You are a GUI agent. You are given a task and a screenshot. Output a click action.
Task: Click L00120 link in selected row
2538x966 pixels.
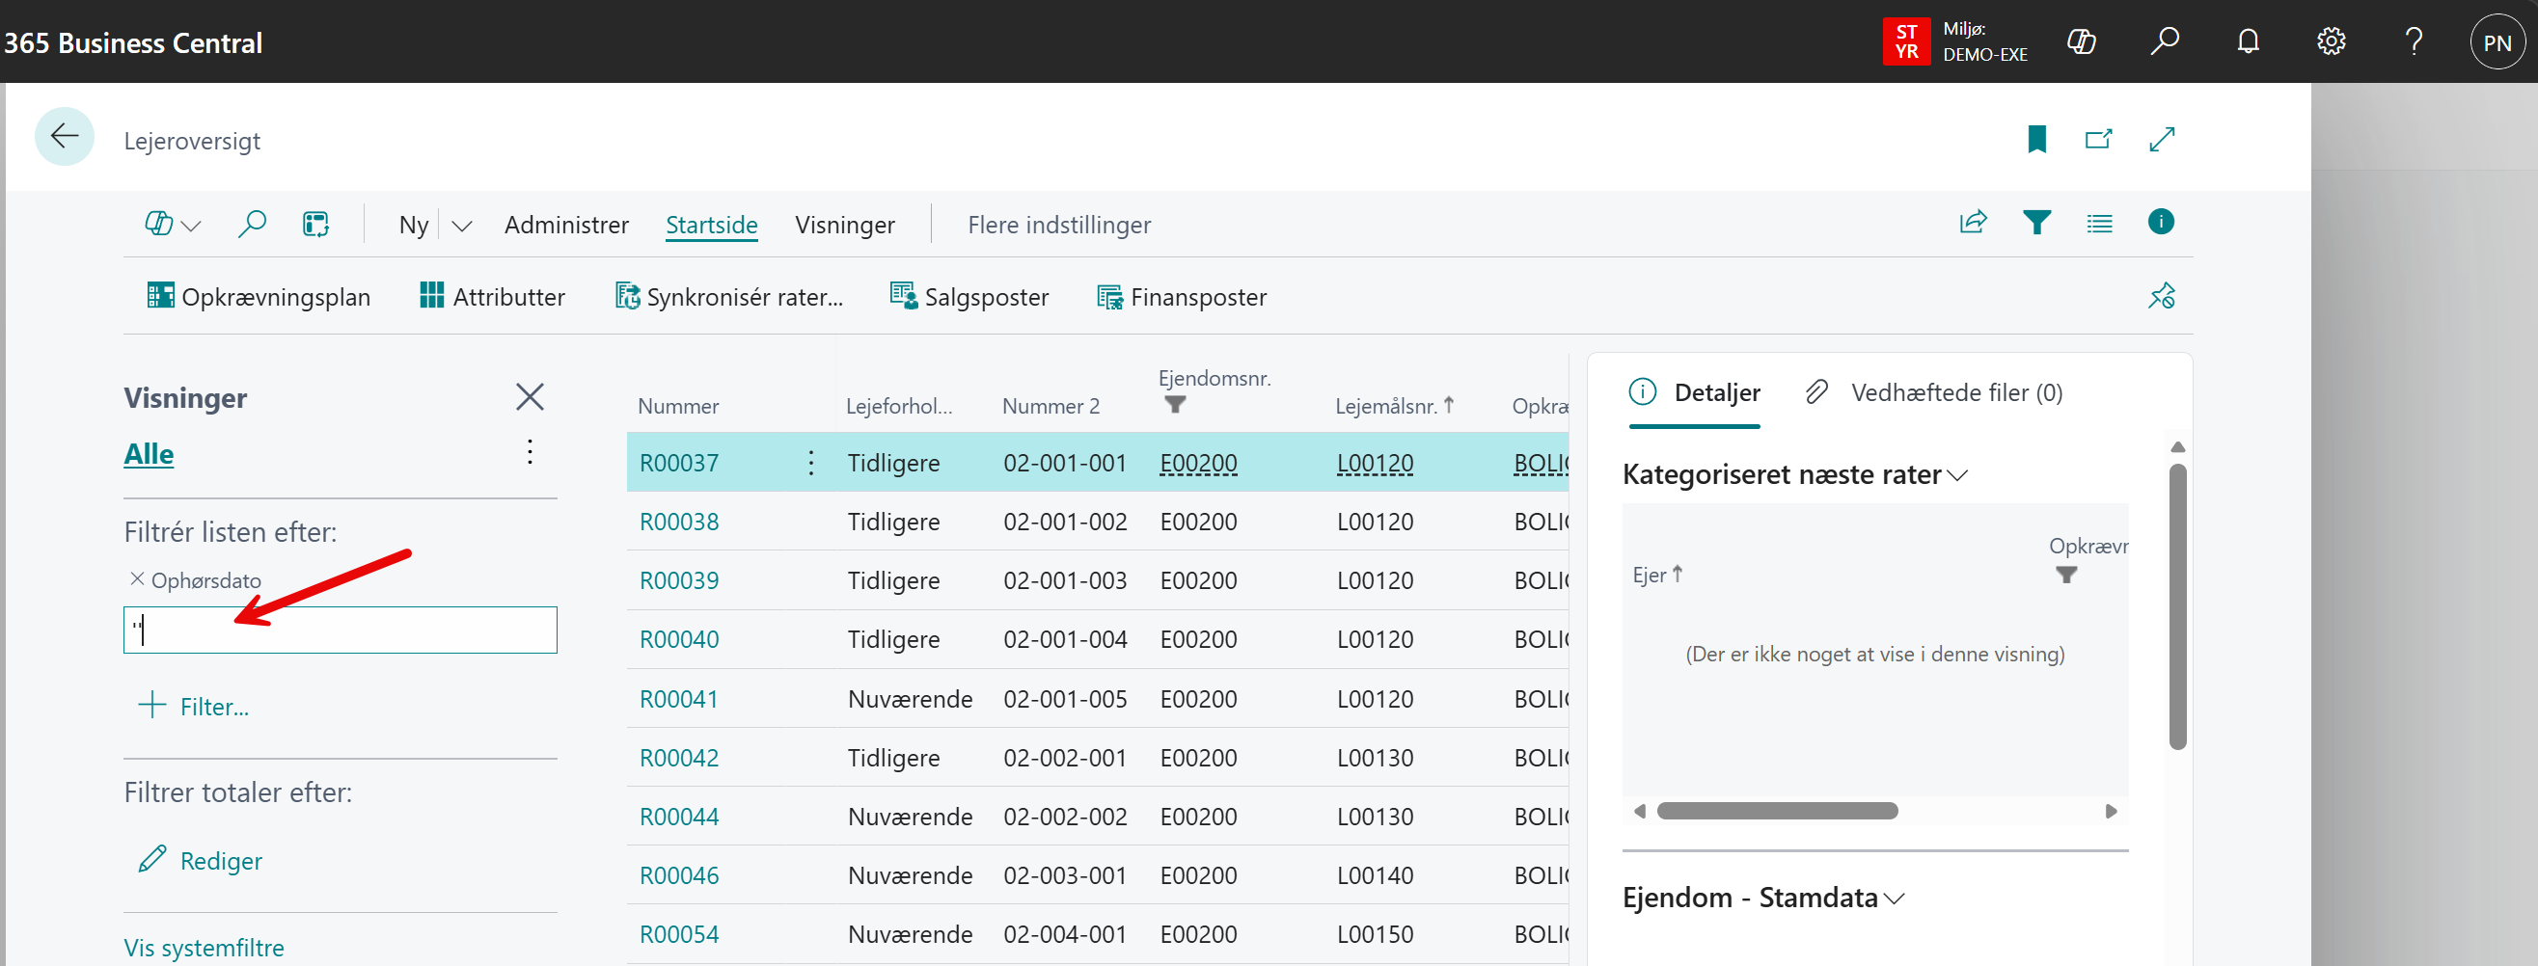pyautogui.click(x=1375, y=463)
